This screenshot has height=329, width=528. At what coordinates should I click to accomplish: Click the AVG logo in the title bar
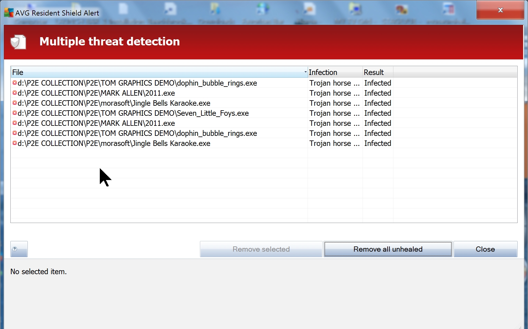pos(9,13)
